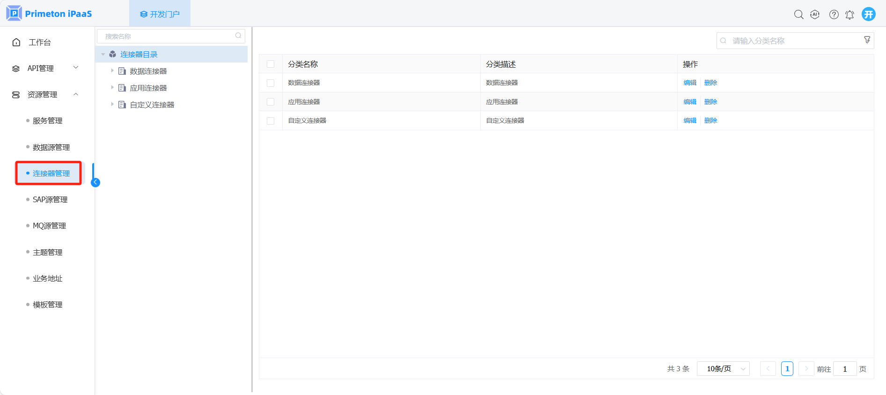Collapse the 连接器目录 tree root arrow

point(103,54)
